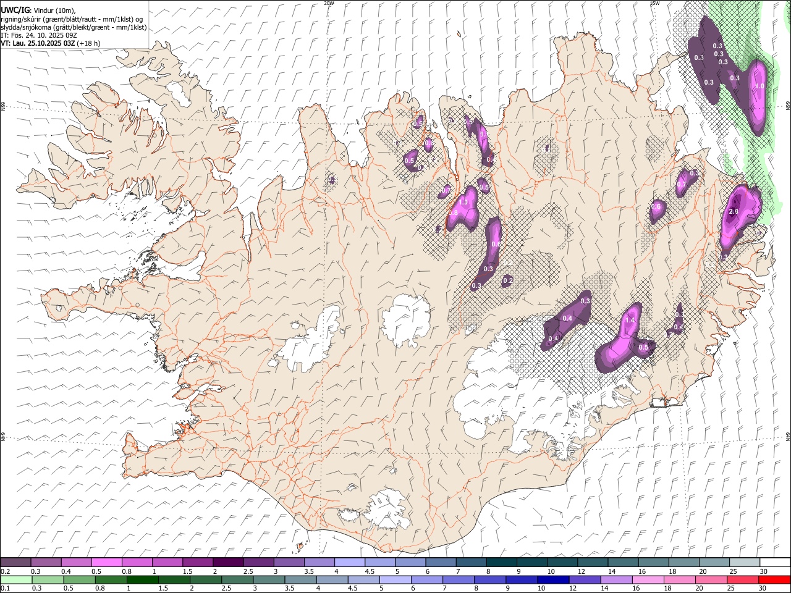Viewport: 791px width, 593px height.
Task: Pick bottom-legend light green swatch between 0.1 and 0.3
Action: [16, 579]
